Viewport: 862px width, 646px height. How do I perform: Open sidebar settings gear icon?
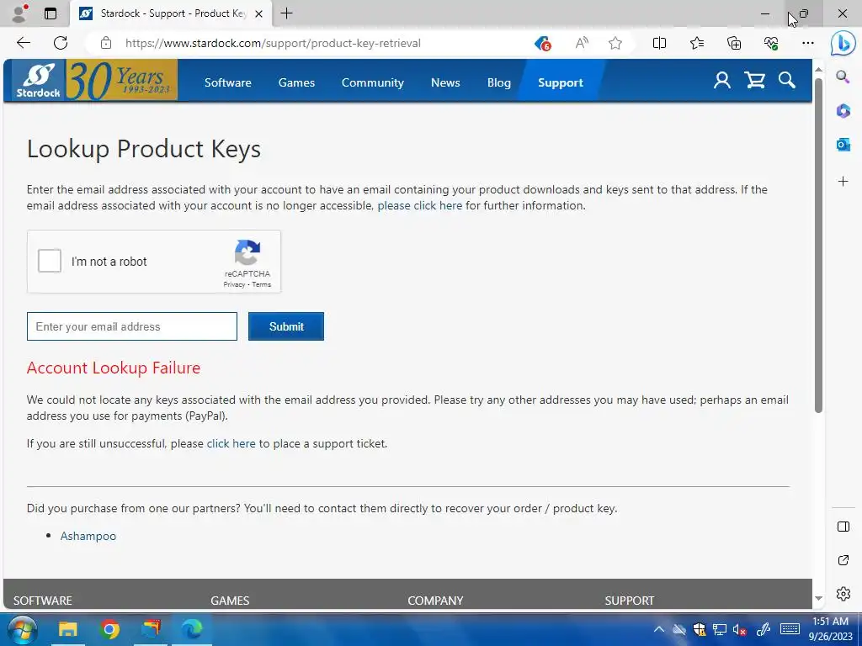click(843, 594)
